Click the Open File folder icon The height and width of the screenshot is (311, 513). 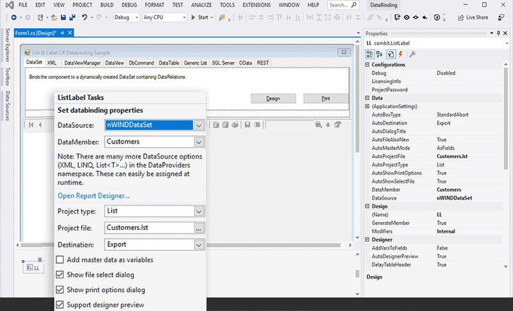55,17
